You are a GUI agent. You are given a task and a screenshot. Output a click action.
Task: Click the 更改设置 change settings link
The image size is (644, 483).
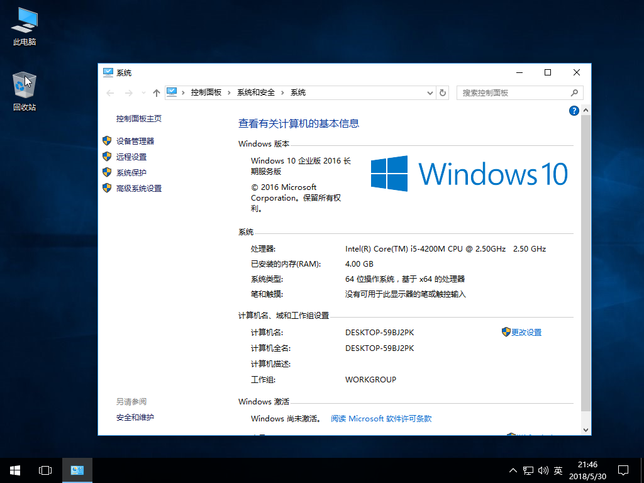coord(526,333)
